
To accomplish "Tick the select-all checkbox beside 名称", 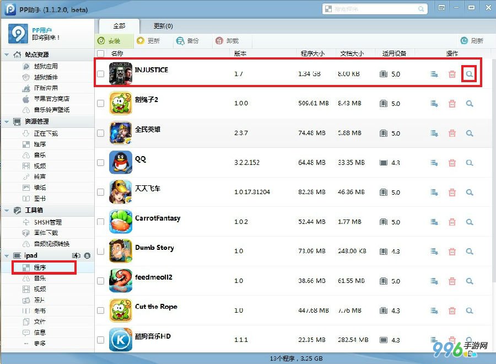I will point(101,53).
